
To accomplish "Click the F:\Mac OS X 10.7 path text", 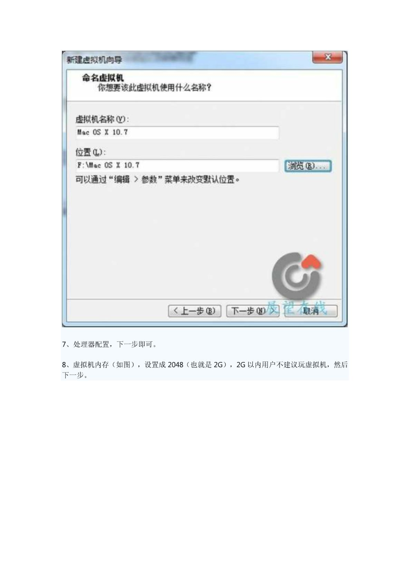I will (108, 165).
